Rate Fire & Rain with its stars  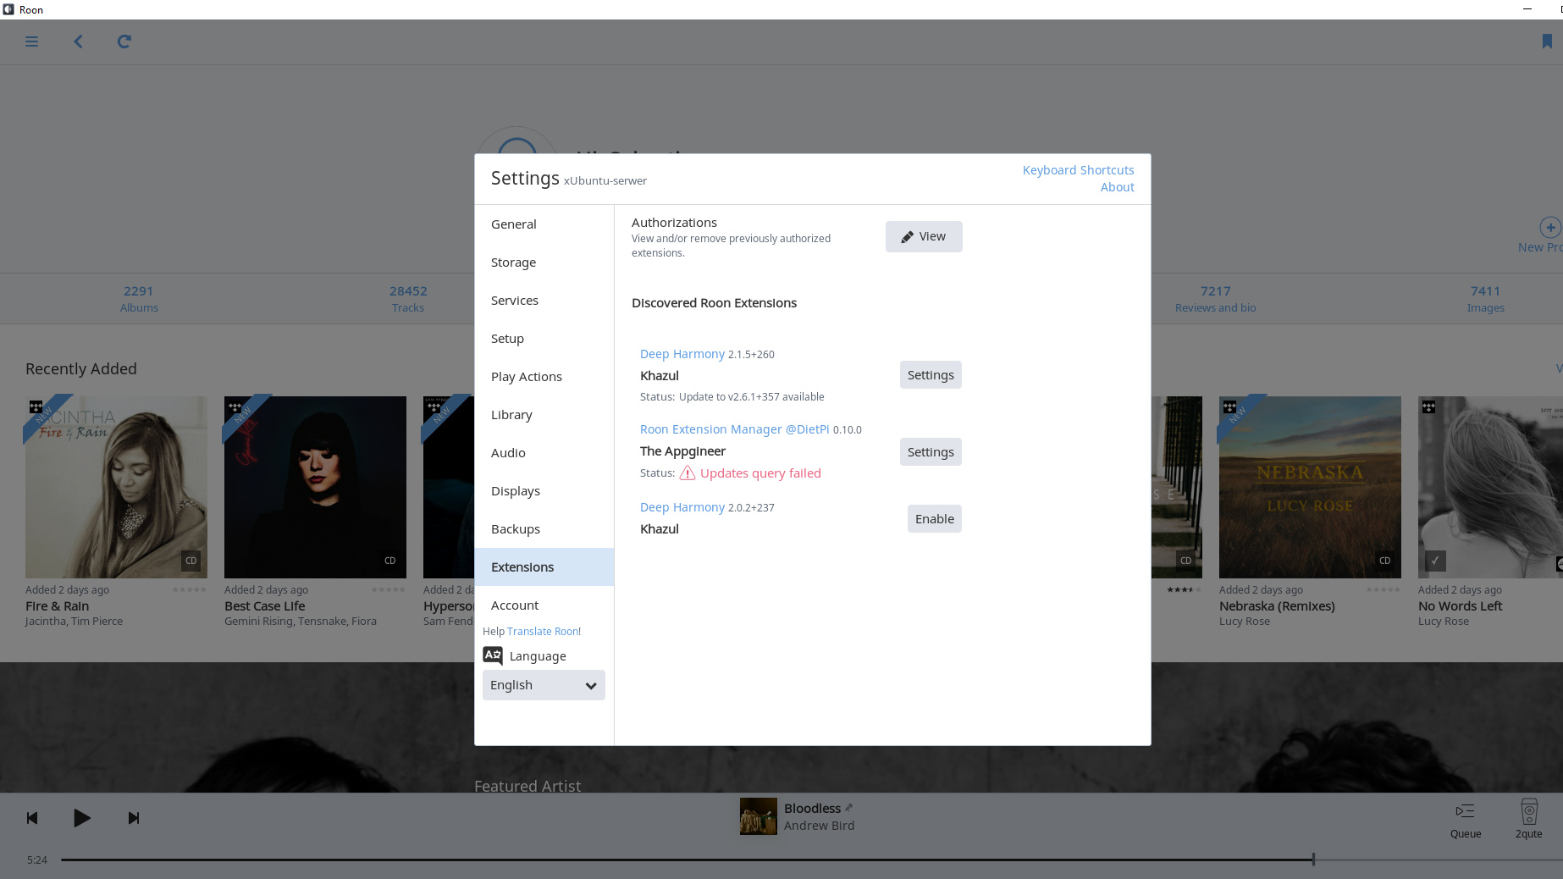189,589
